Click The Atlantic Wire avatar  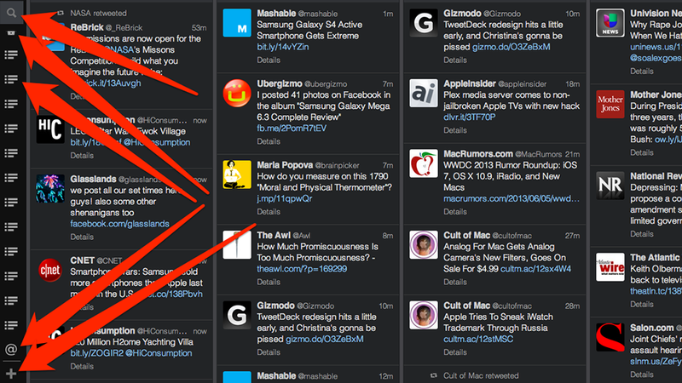click(x=610, y=267)
